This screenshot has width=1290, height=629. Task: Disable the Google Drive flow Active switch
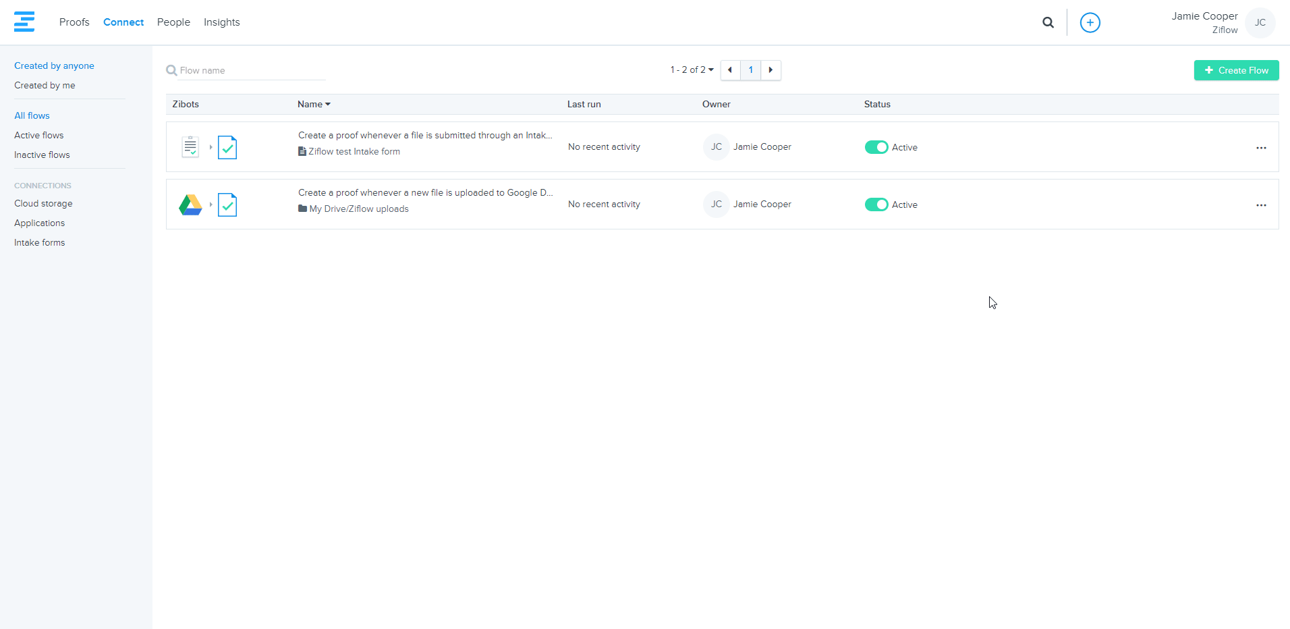click(x=876, y=204)
